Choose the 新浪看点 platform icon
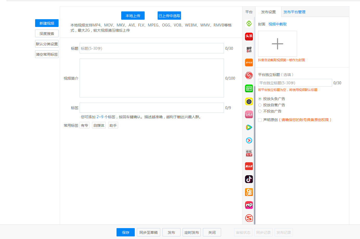The width and height of the screenshot is (360, 239). point(249,50)
